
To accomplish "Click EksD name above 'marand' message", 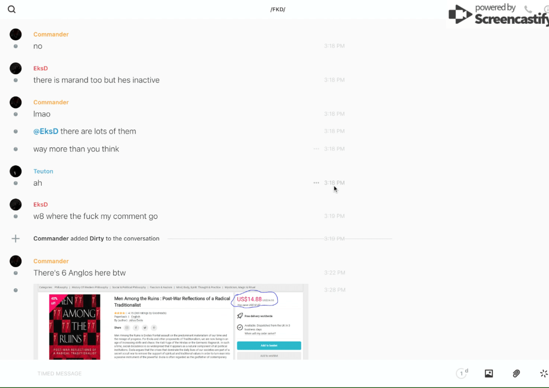I will point(40,68).
